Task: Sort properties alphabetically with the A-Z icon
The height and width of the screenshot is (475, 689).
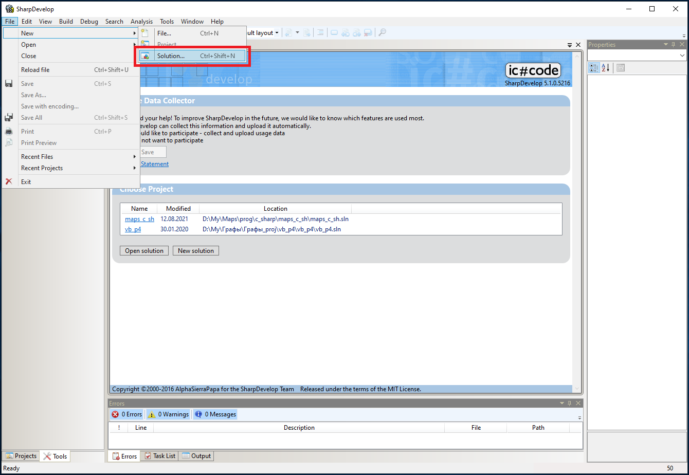Action: [x=605, y=67]
